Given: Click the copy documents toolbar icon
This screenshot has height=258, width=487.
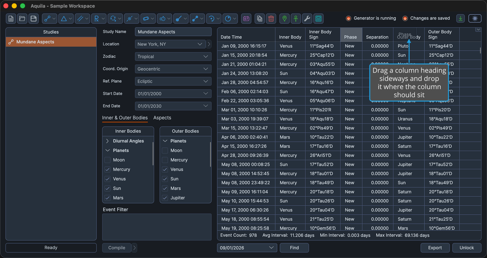Looking at the screenshot, I should 260,19.
